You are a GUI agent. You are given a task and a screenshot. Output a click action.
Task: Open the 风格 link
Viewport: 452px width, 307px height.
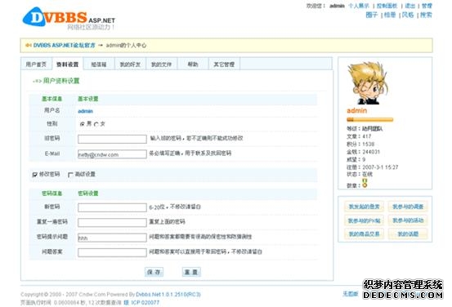[x=408, y=15]
